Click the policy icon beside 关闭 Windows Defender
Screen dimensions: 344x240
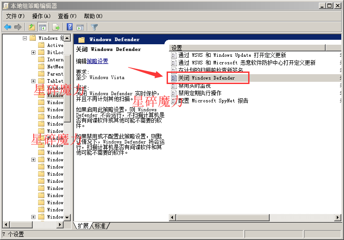coord(174,78)
